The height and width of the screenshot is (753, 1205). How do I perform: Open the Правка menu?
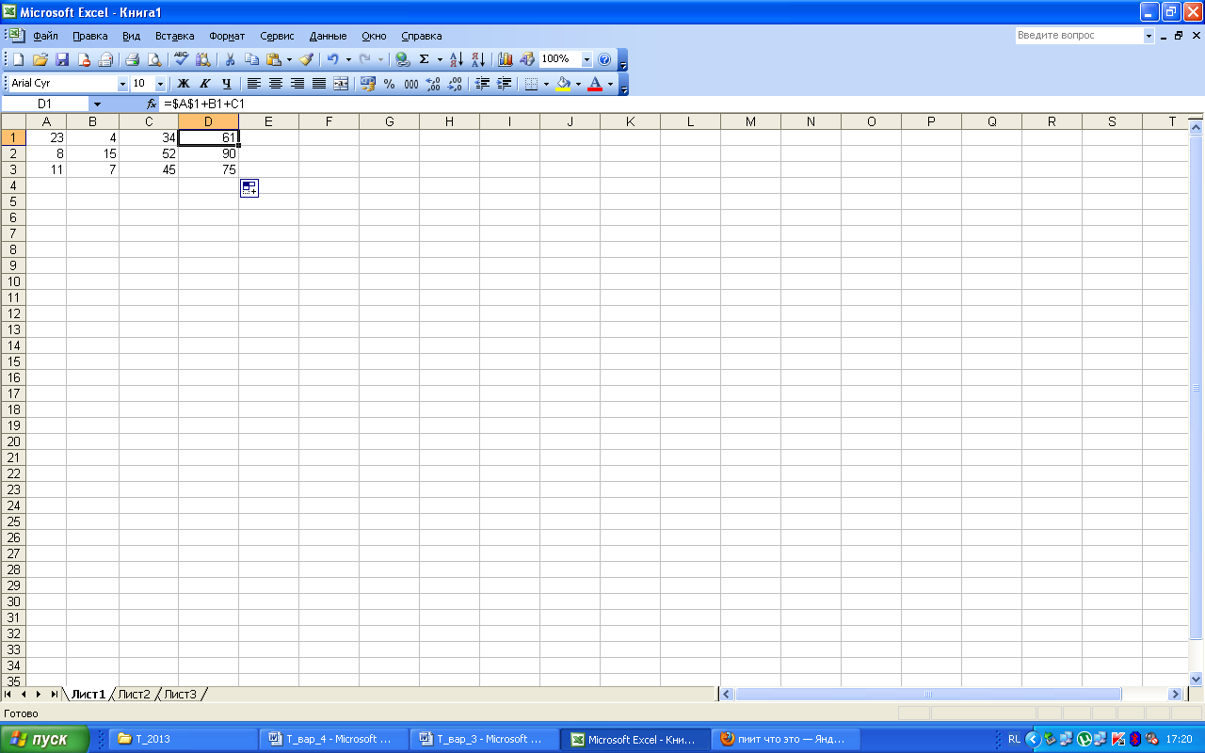click(90, 36)
